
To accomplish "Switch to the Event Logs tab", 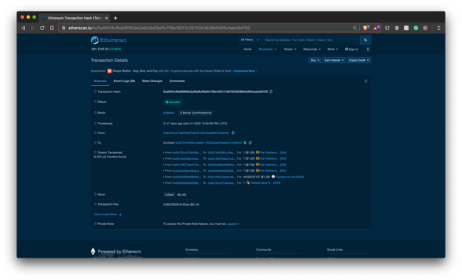I will click(124, 81).
